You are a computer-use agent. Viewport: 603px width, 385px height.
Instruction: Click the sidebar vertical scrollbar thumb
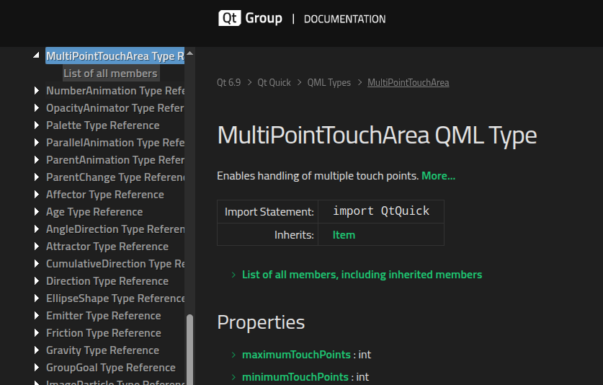pyautogui.click(x=189, y=350)
